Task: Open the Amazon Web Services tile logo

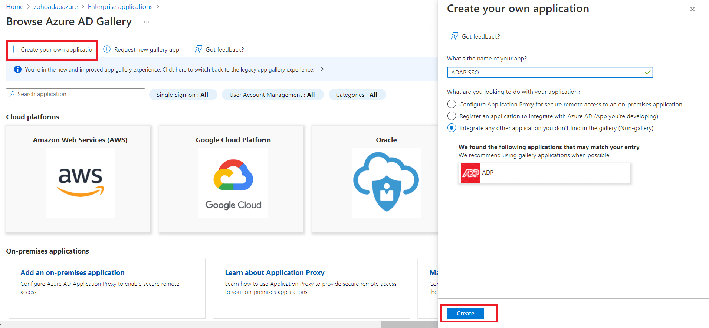Action: (80, 182)
